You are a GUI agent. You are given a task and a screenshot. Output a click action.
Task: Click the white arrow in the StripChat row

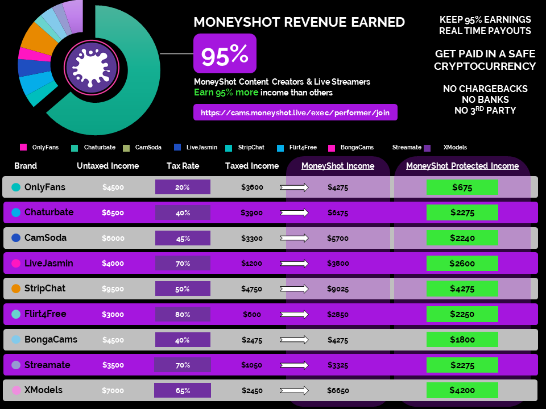tap(294, 289)
